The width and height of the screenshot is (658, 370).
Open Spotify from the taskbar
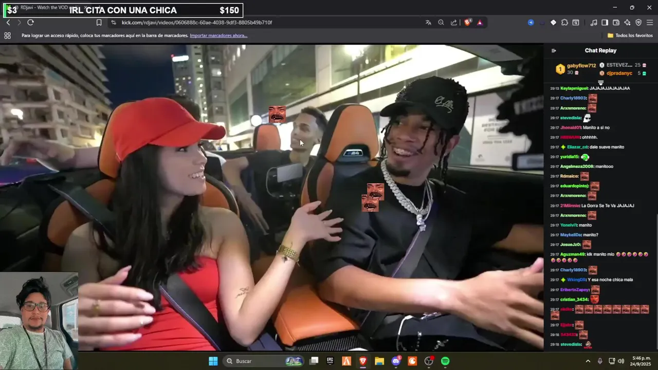(x=445, y=361)
